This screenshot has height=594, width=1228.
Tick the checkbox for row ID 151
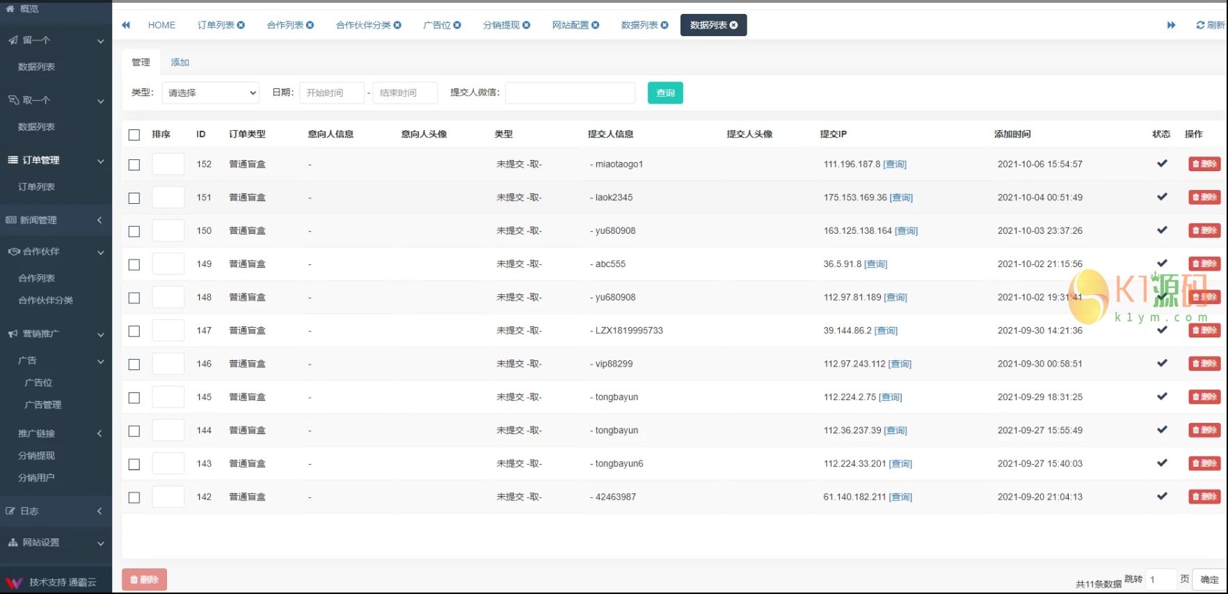(x=134, y=198)
